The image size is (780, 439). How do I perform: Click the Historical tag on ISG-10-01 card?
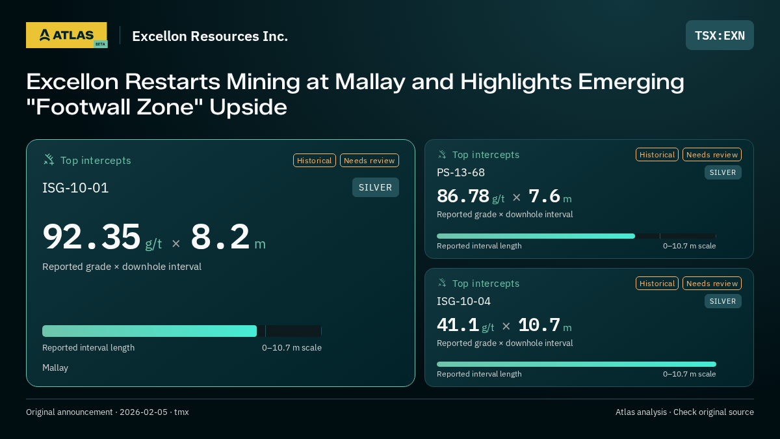315,161
